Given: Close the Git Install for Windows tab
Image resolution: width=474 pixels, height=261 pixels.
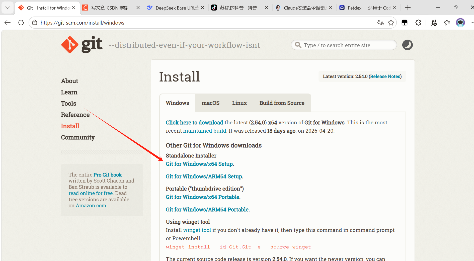Looking at the screenshot, I should [x=74, y=8].
